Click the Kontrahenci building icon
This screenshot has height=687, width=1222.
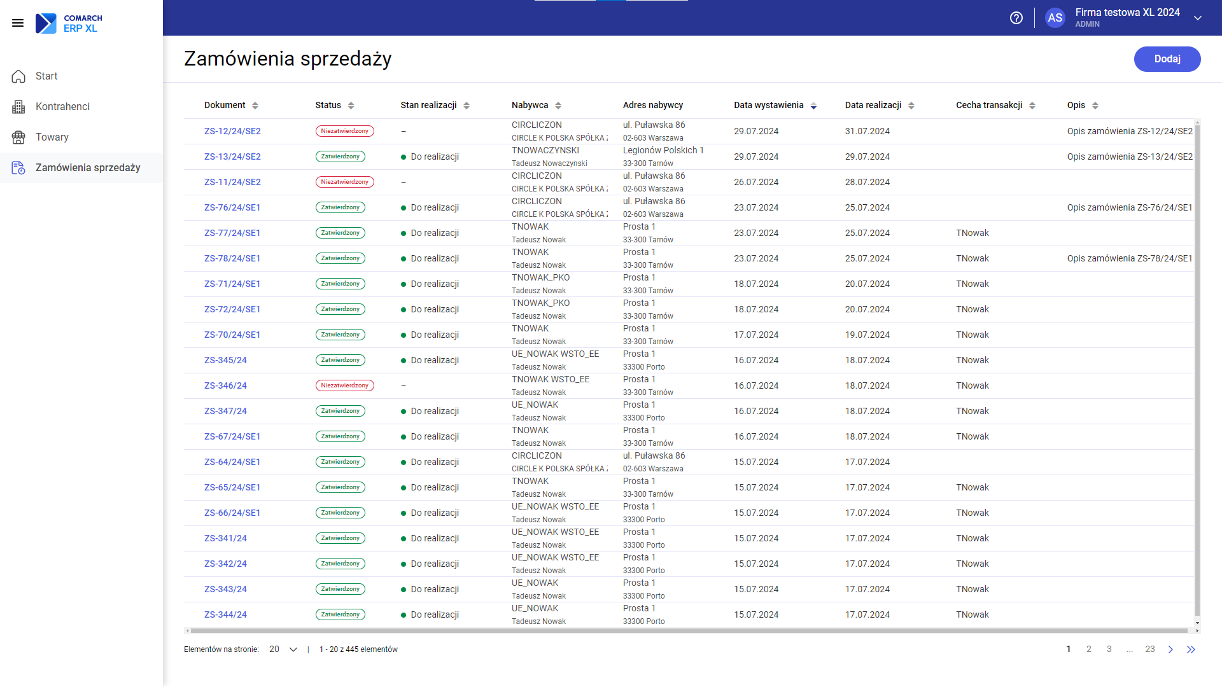click(18, 107)
